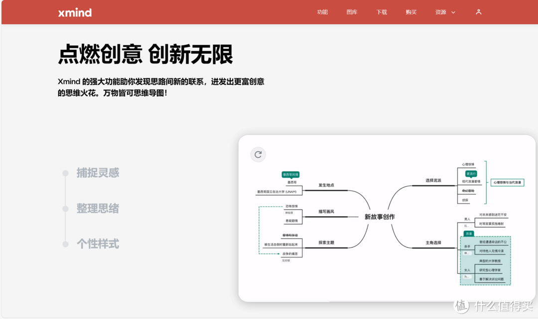
Task: Click the 曾经遭遇命运的不公 node
Action: (x=493, y=242)
